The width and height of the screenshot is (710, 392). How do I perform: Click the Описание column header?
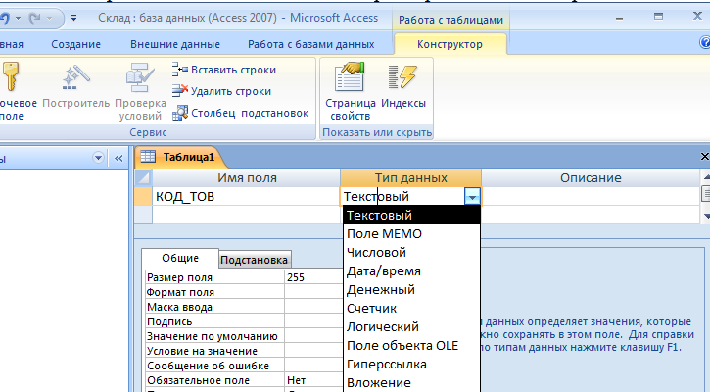591,178
